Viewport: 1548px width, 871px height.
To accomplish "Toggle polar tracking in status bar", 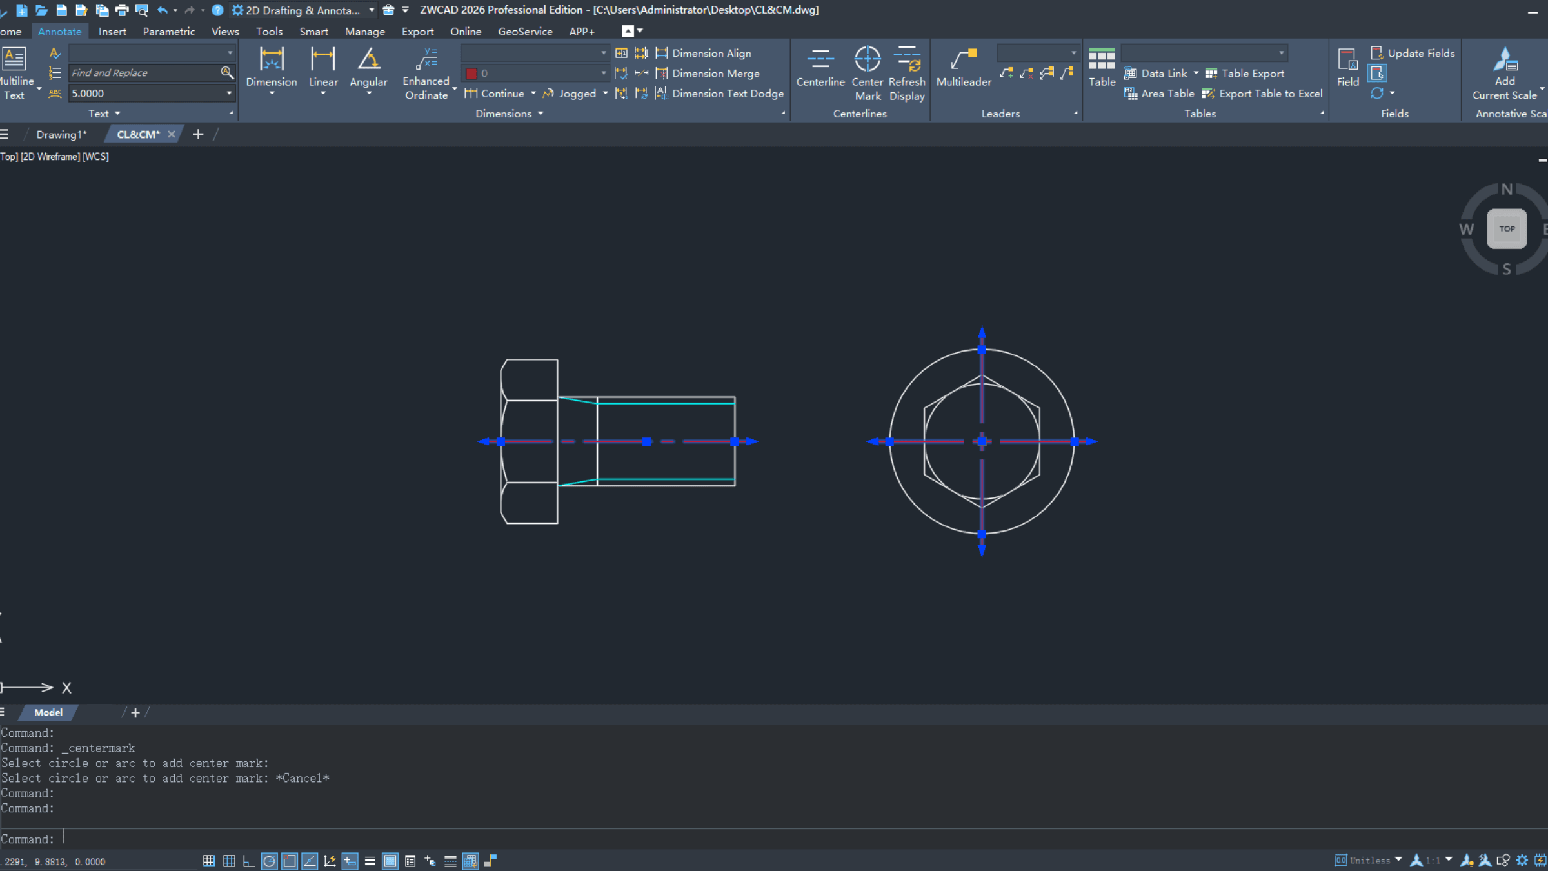I will [x=269, y=861].
